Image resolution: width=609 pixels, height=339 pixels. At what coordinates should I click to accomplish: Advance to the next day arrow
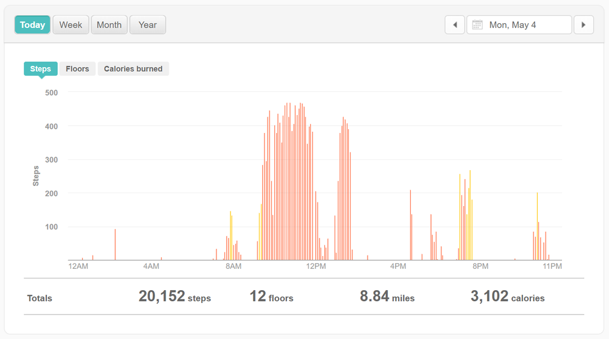pos(583,25)
